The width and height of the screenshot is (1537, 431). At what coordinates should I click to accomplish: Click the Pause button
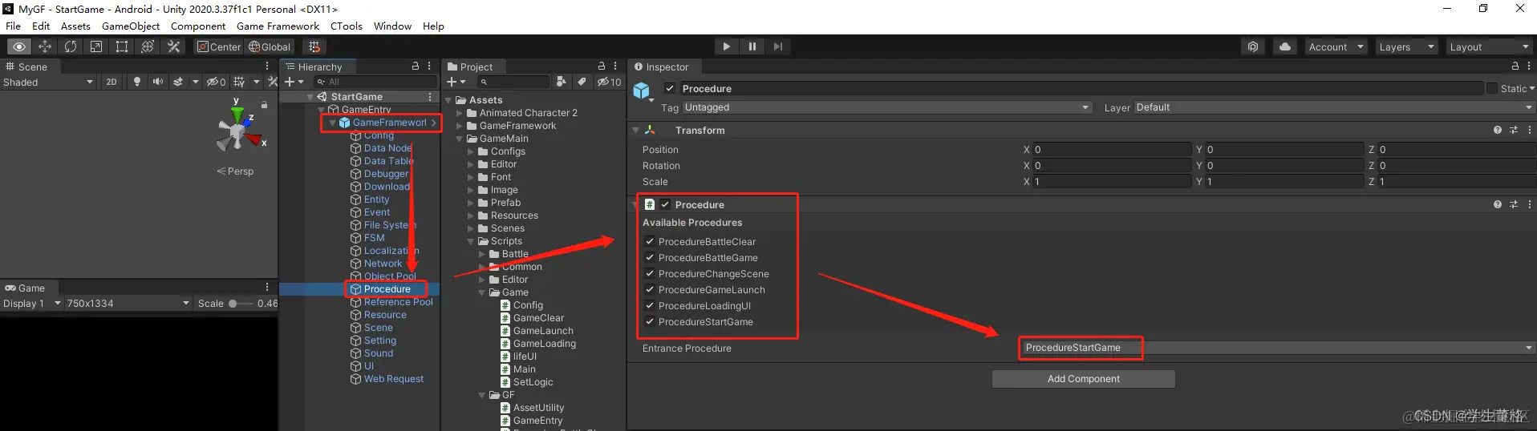click(x=752, y=46)
